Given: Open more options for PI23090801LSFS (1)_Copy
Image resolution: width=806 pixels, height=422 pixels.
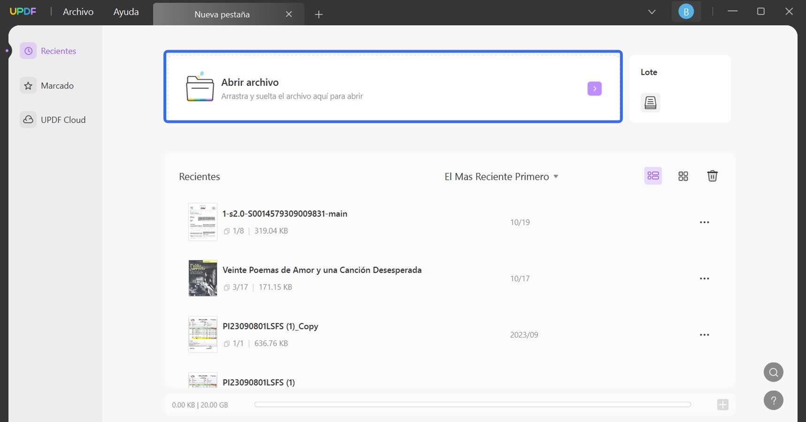Looking at the screenshot, I should 704,334.
